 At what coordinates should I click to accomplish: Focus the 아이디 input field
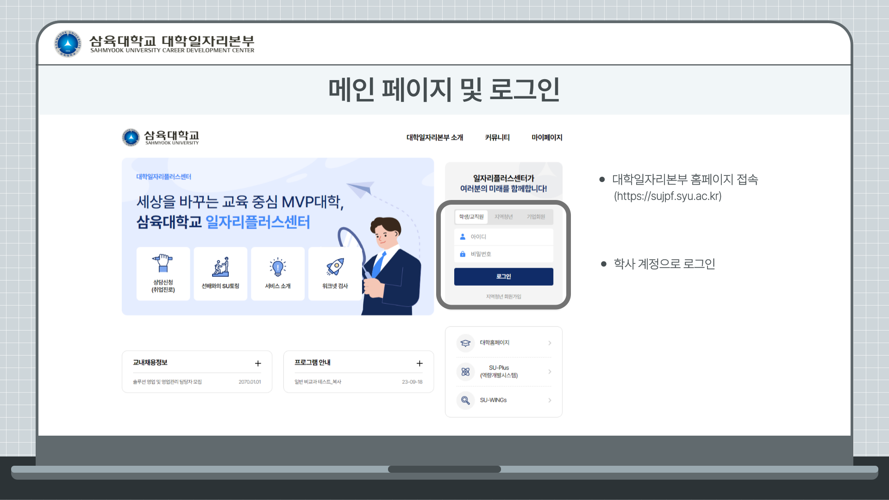coord(504,237)
